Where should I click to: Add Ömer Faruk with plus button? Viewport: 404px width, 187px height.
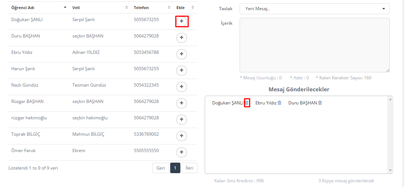coord(181,152)
